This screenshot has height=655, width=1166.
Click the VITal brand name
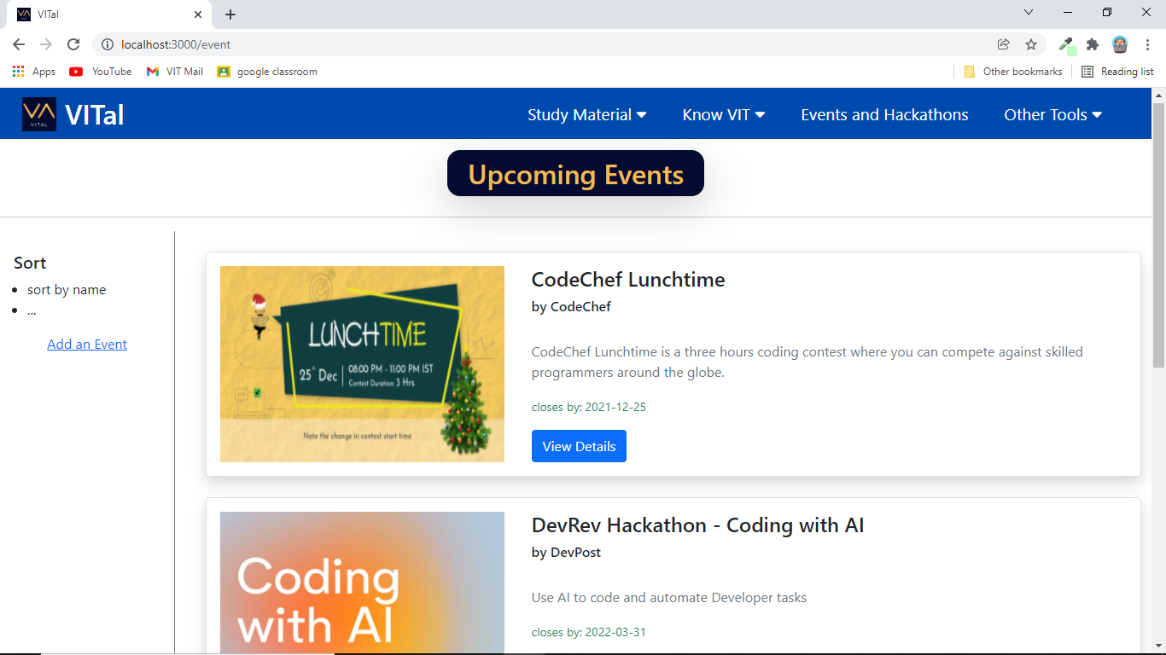click(95, 115)
